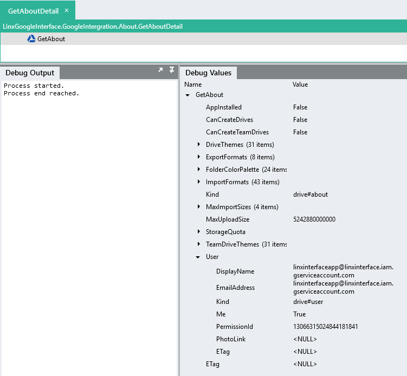The height and width of the screenshot is (376, 407).
Task: Click the Name column header
Action: tap(193, 85)
